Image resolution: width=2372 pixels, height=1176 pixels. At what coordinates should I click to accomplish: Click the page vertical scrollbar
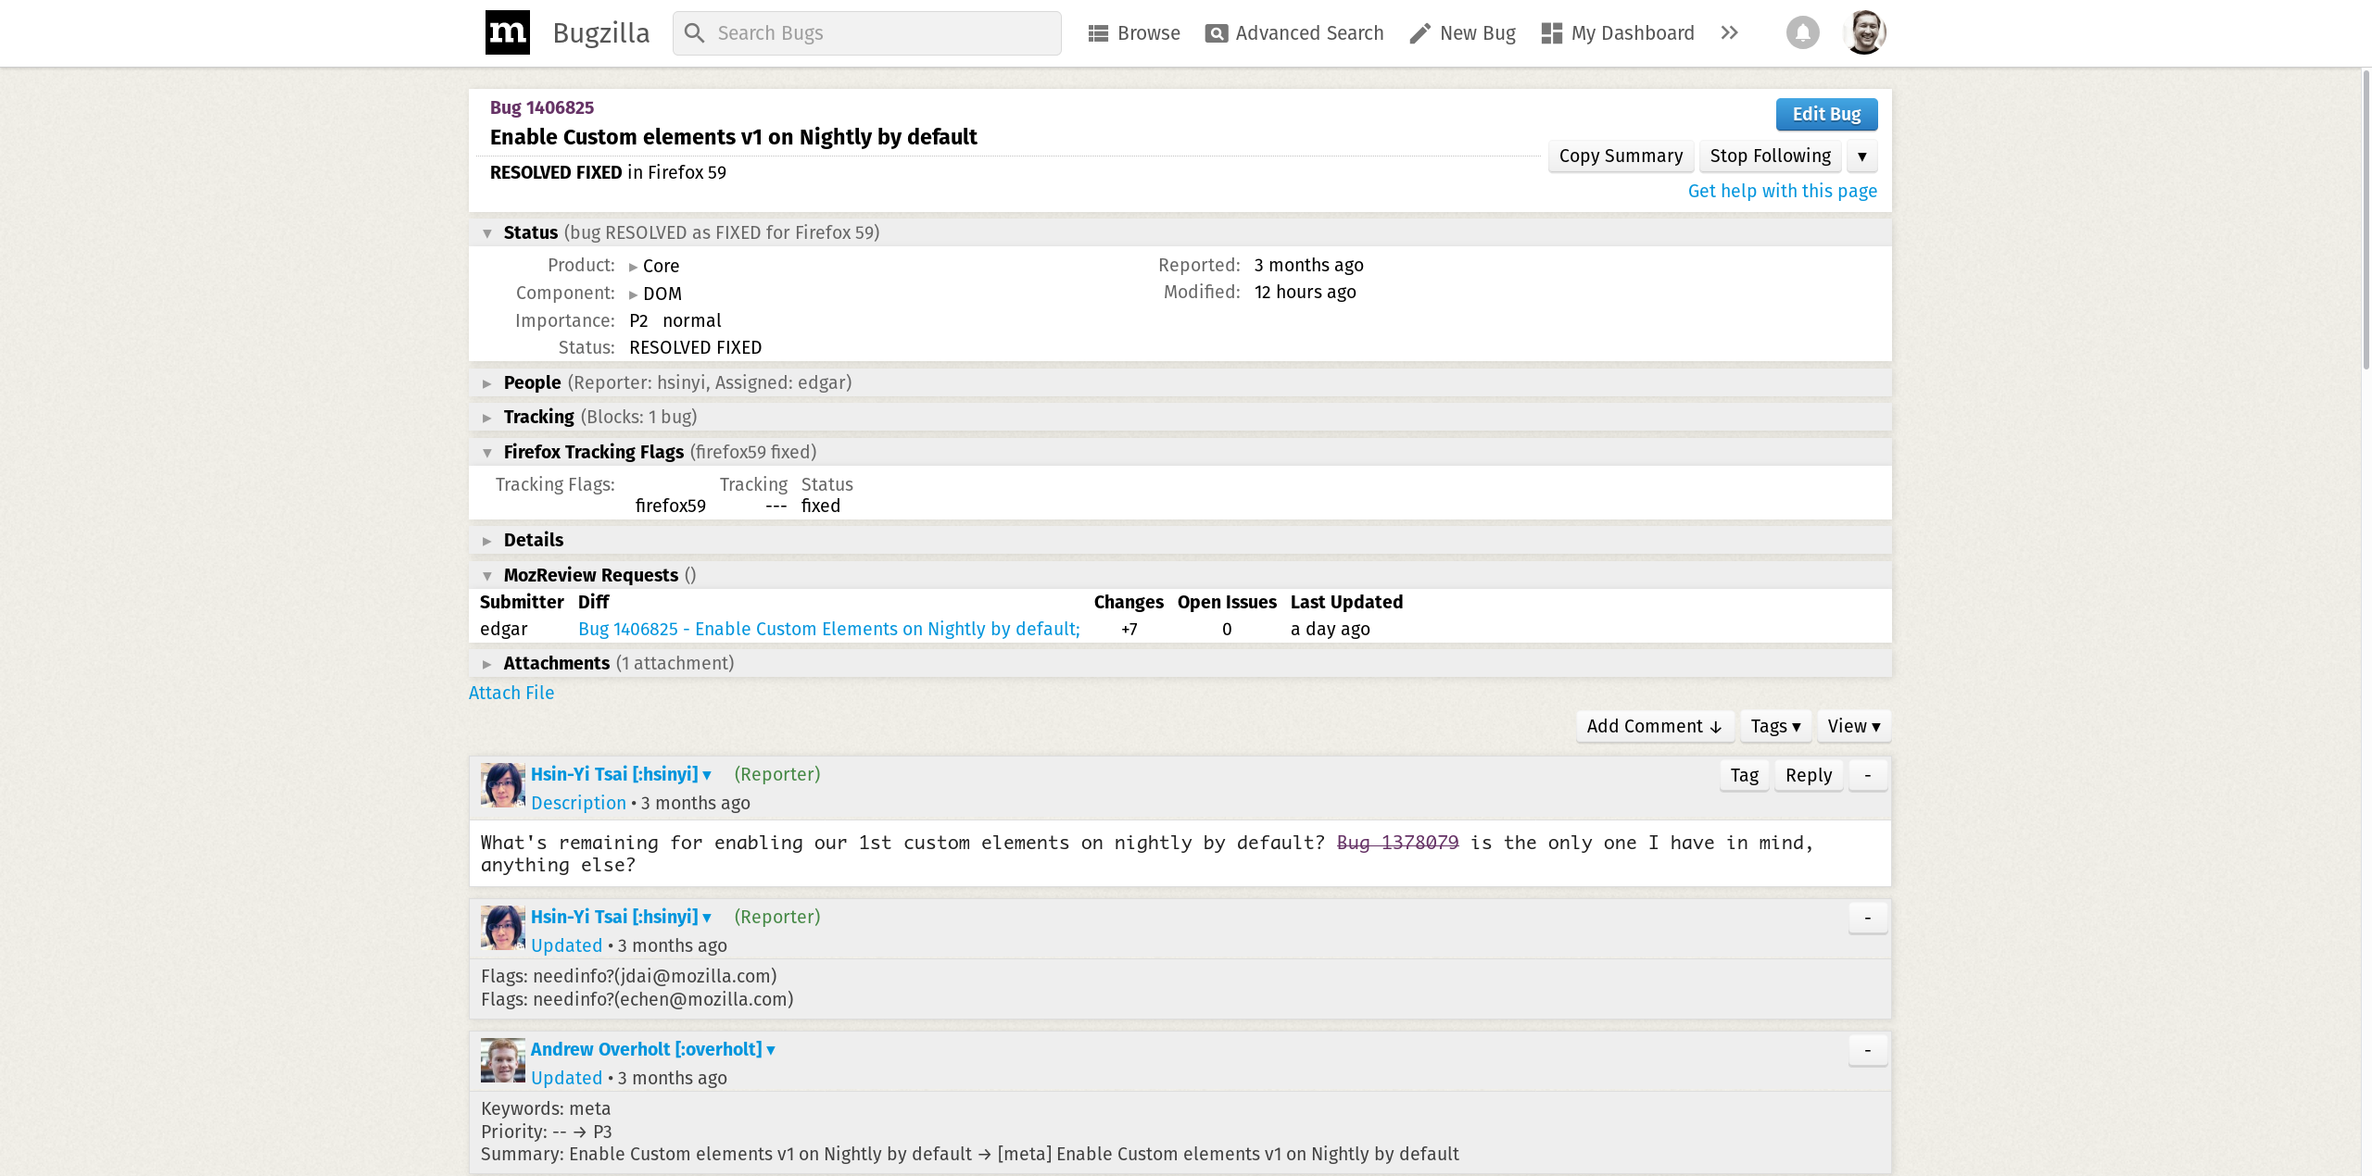2366,222
